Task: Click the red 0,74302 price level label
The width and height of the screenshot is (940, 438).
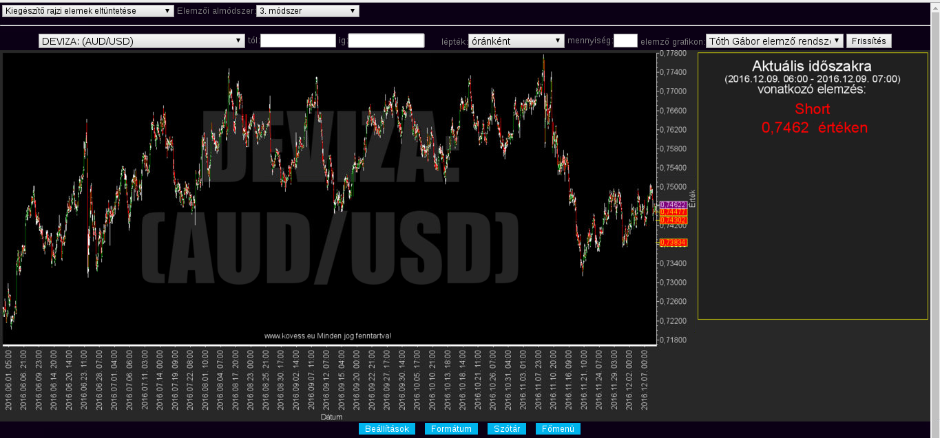Action: pos(673,219)
